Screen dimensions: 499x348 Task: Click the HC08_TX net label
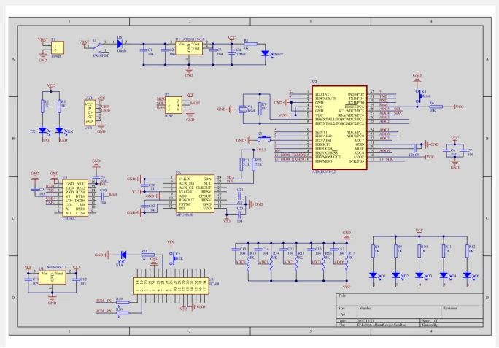tap(104, 301)
